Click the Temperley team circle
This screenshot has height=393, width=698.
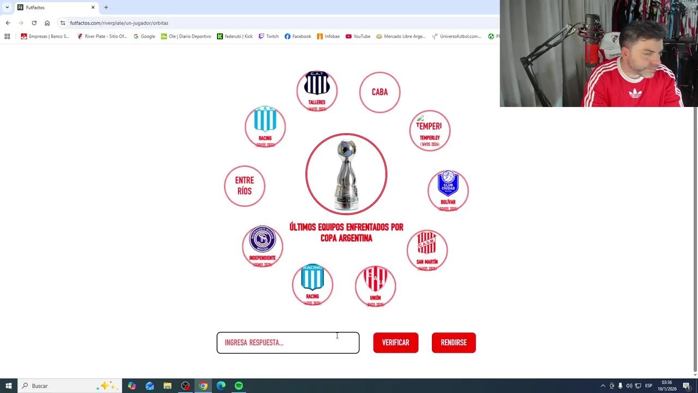tap(430, 130)
